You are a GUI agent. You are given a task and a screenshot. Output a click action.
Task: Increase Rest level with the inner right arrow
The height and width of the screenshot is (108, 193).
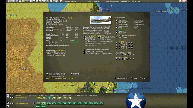129,48
